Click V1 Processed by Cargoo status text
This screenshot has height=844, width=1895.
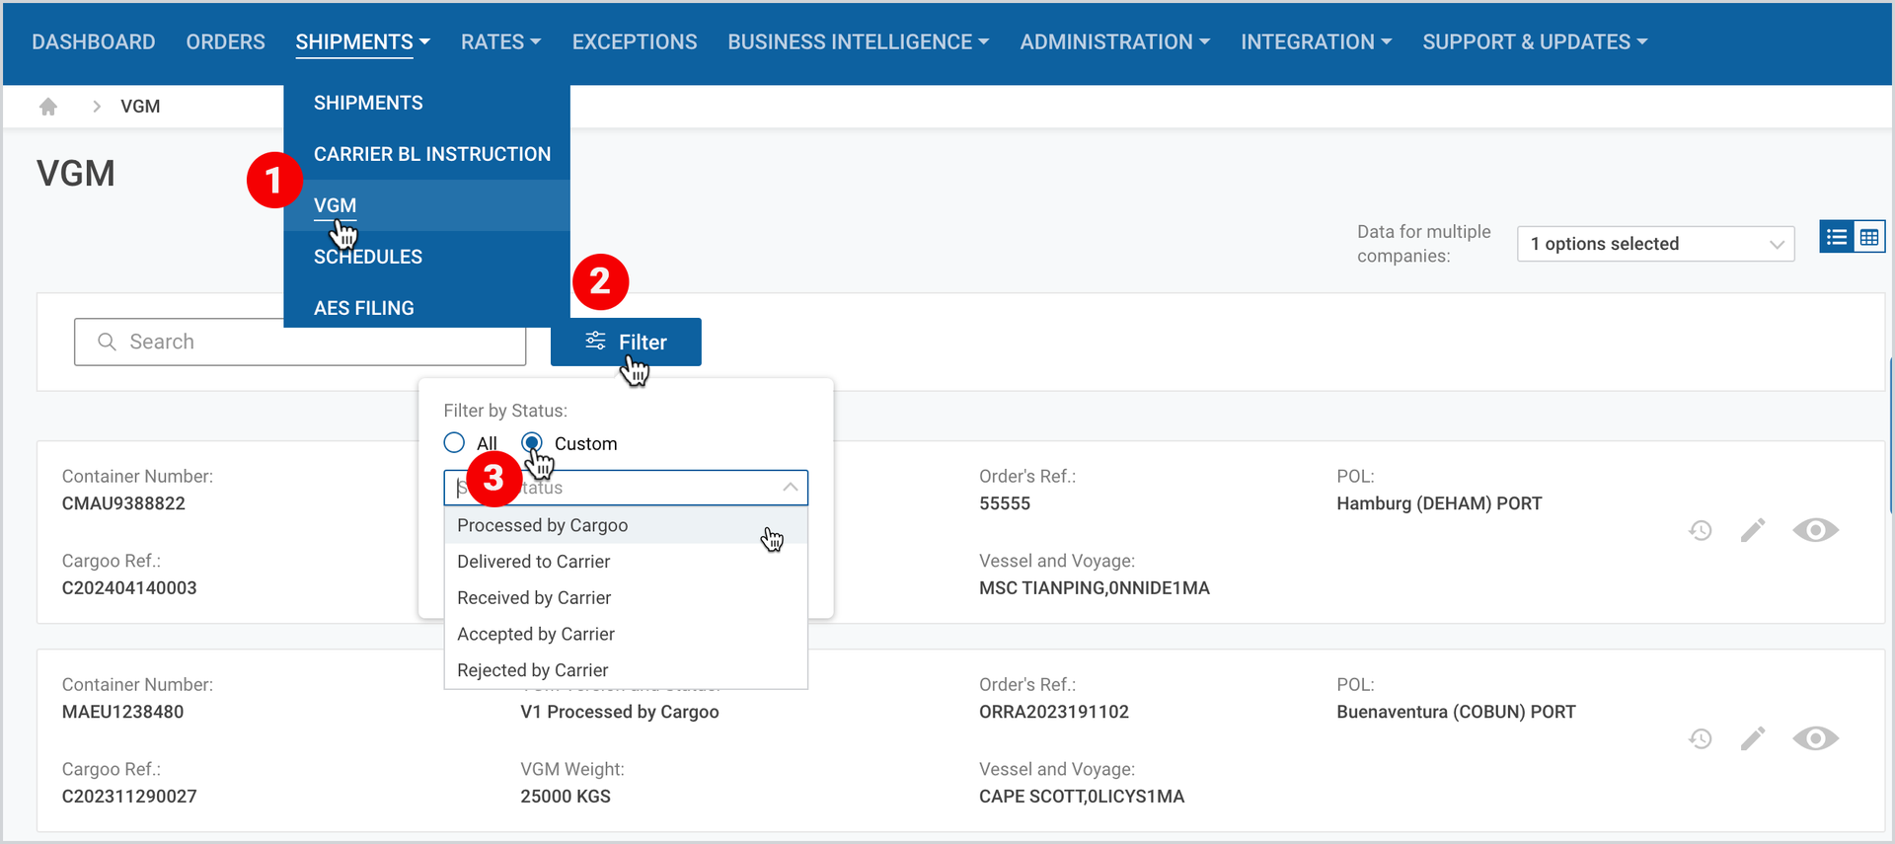tap(620, 712)
